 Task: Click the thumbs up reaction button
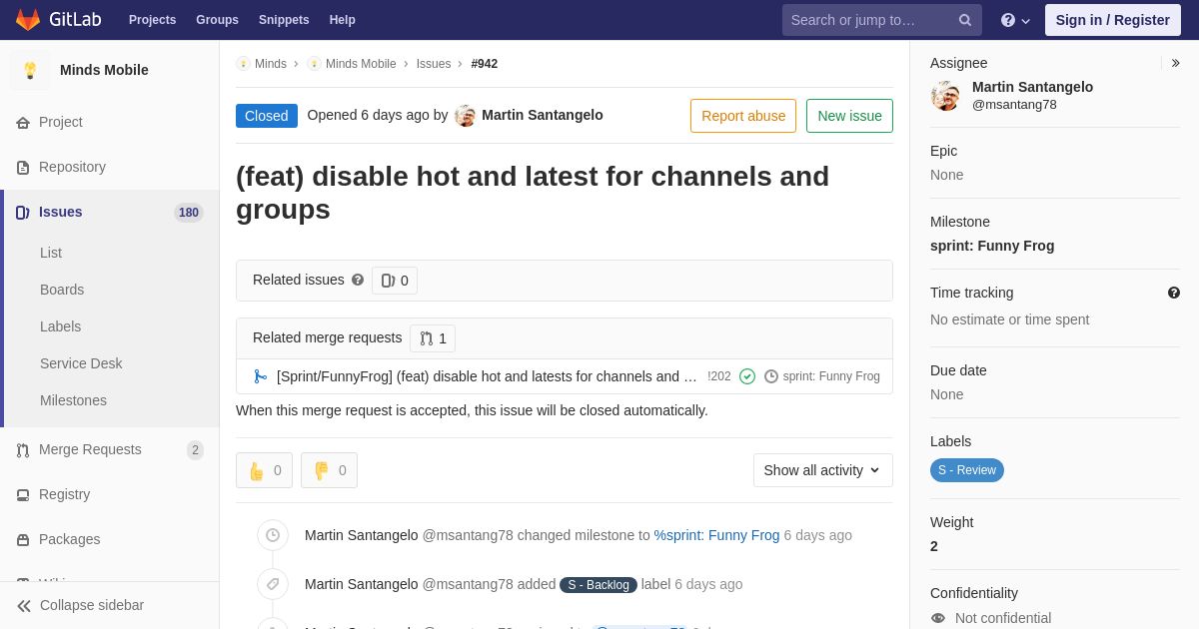(x=264, y=470)
